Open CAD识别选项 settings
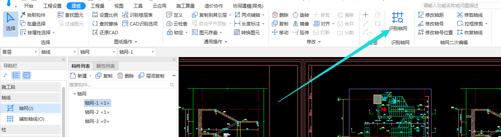501x137 pixels. click(140, 24)
